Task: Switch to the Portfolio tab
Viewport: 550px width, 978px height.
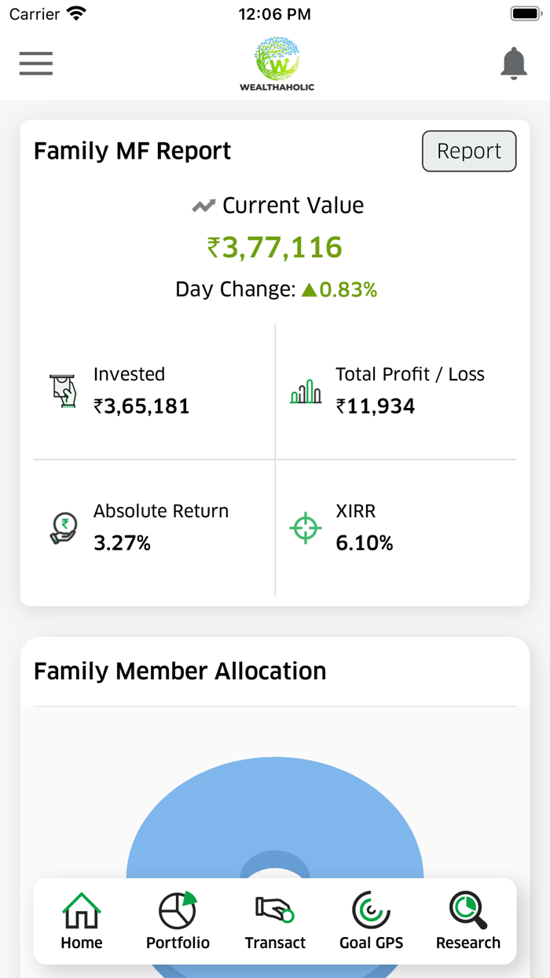Action: pos(178,921)
